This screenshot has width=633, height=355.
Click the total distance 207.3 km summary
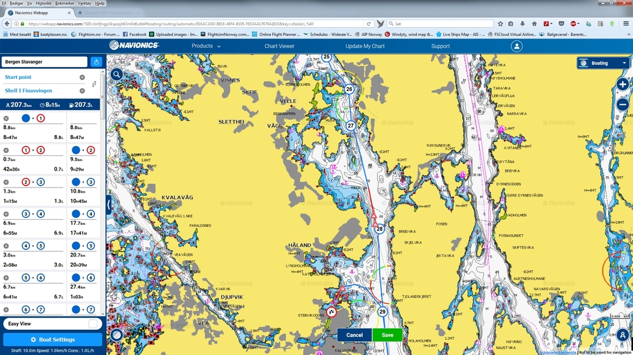pos(19,105)
